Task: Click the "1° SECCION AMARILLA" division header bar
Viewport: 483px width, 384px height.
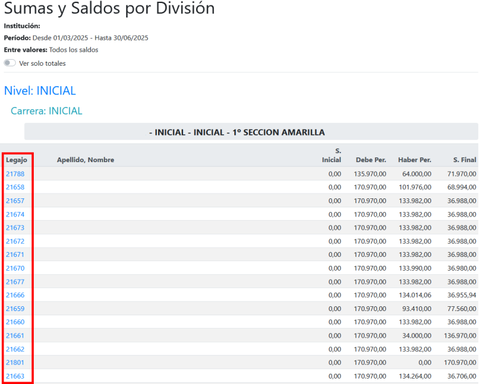Action: click(x=251, y=132)
